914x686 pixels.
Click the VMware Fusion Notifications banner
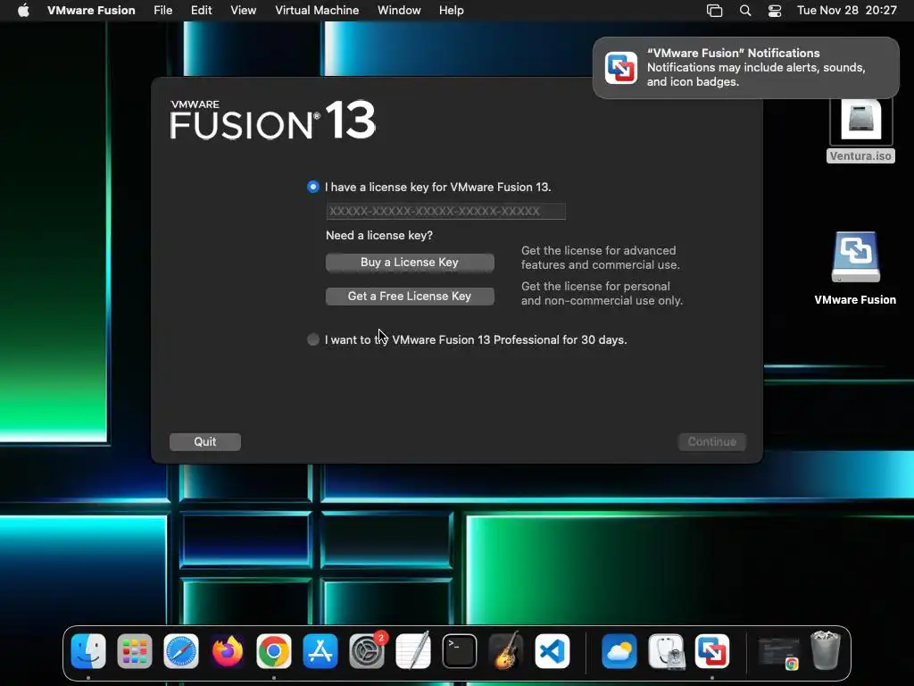(745, 68)
